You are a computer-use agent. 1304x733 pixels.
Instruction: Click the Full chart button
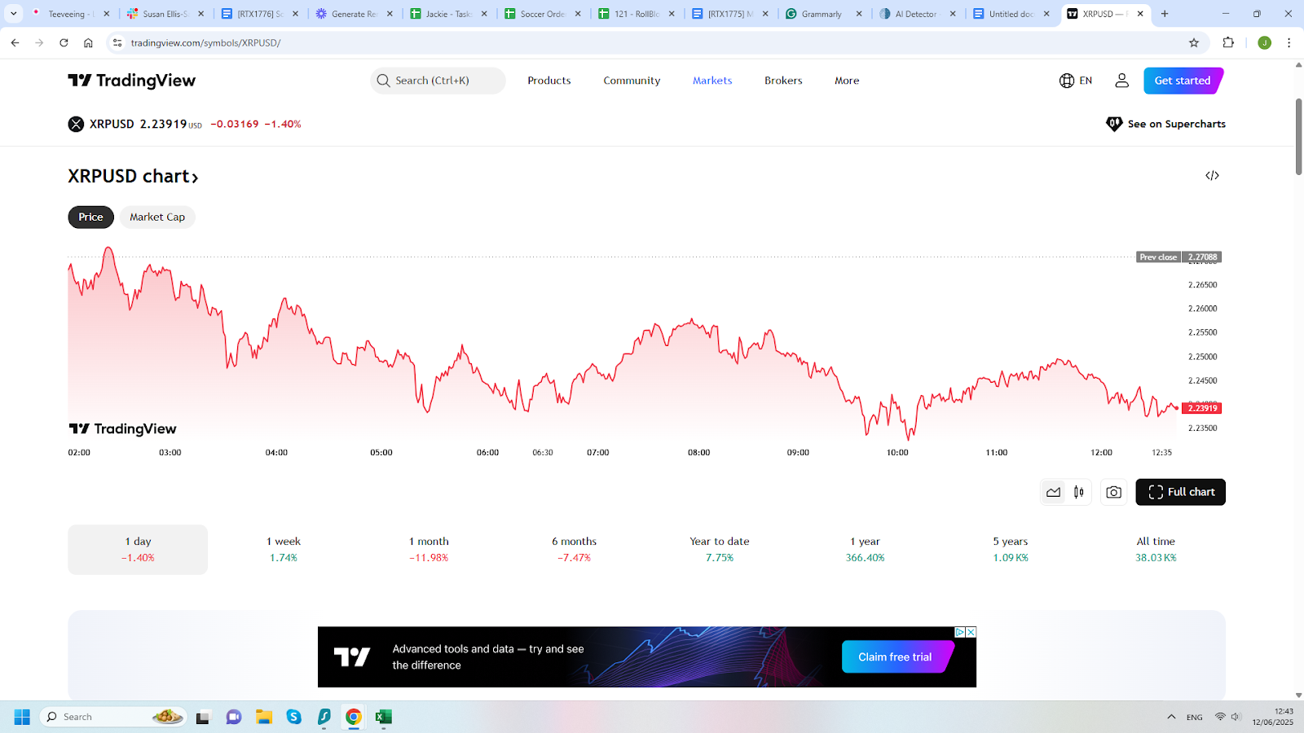pos(1180,492)
